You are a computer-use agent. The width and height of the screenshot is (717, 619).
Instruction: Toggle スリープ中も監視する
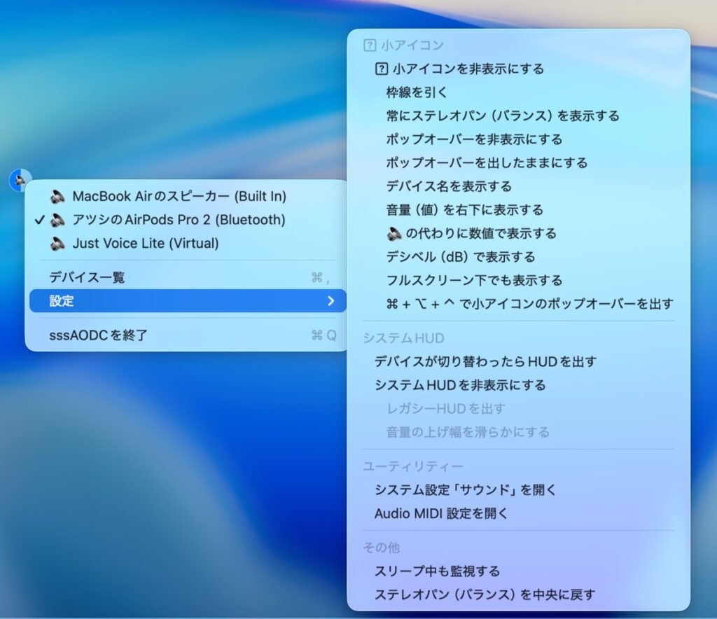[437, 571]
